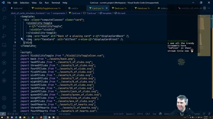Expand the template breadcrumb
213x119 pixels.
click(x=106, y=13)
